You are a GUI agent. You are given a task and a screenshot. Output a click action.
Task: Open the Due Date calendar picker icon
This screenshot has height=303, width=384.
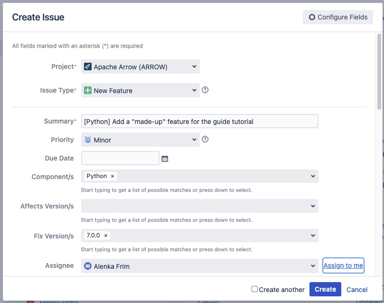165,159
